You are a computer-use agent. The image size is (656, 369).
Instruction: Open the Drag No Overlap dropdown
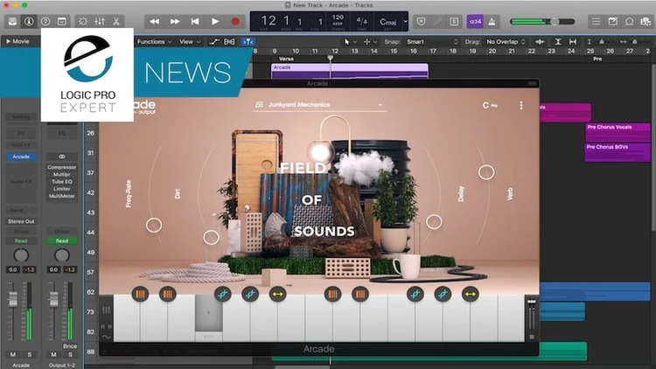tap(506, 42)
